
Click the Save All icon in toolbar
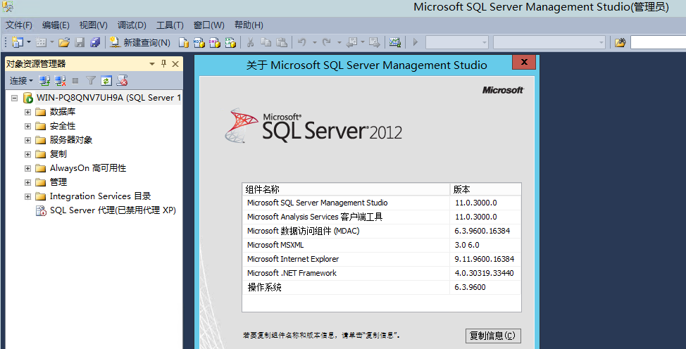tap(95, 43)
